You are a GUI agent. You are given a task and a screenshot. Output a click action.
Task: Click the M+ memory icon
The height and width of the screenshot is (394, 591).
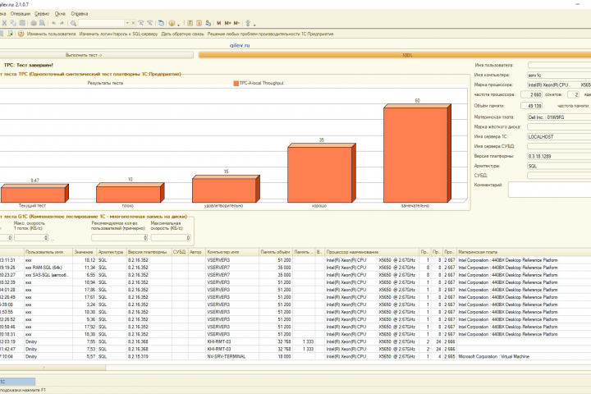tap(227, 23)
